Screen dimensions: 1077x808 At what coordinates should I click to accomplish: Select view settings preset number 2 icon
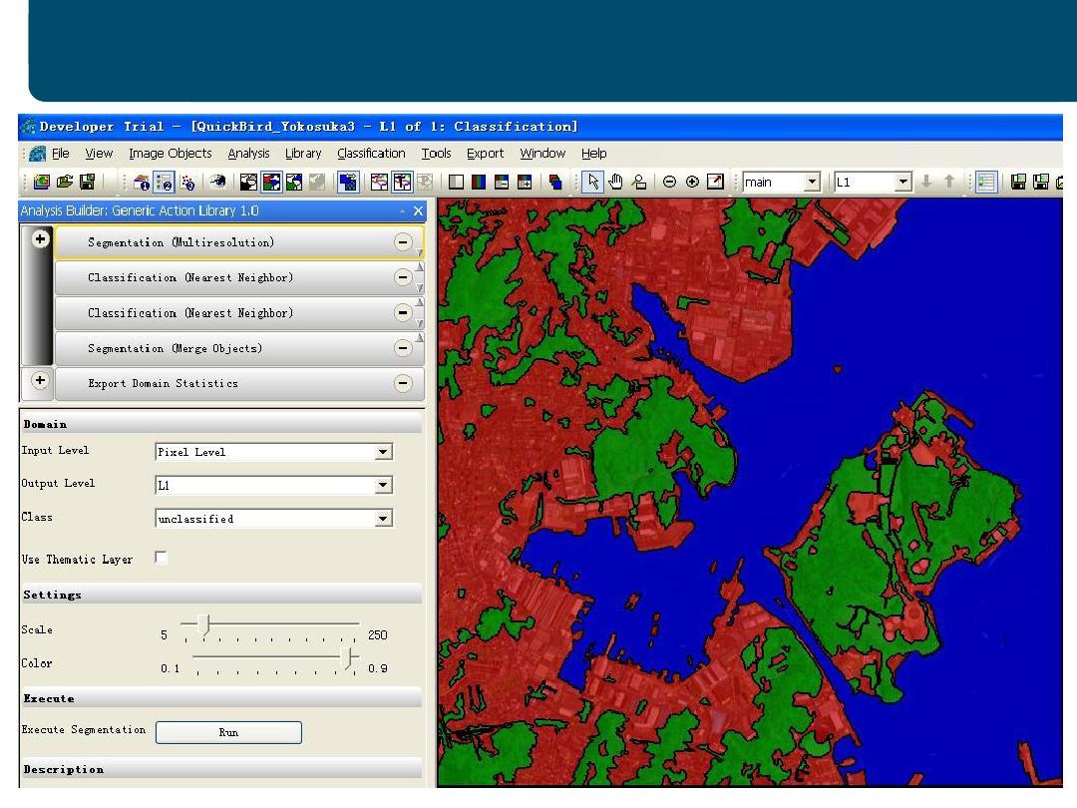165,183
